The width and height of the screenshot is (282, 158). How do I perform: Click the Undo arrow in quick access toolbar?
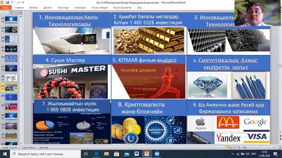tap(12, 2)
